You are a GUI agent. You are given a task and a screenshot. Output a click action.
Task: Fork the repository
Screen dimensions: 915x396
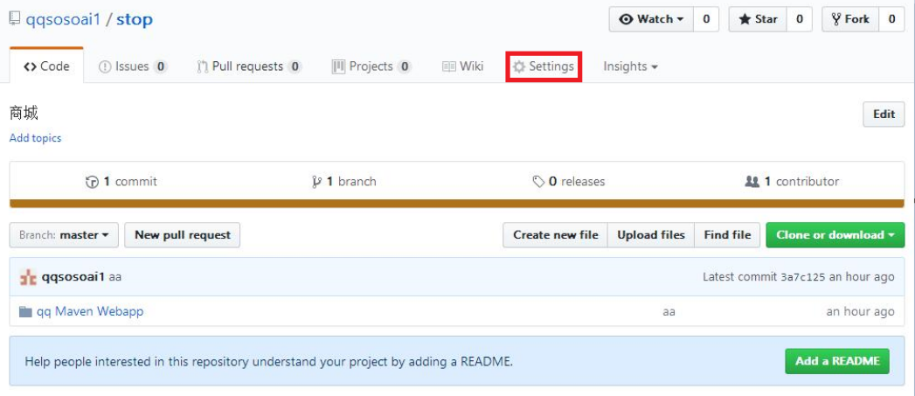pyautogui.click(x=851, y=19)
